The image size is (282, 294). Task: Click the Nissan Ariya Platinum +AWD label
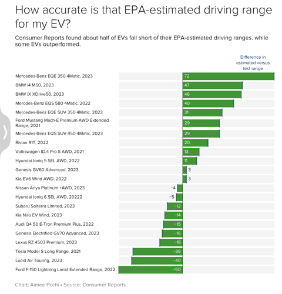click(x=50, y=188)
